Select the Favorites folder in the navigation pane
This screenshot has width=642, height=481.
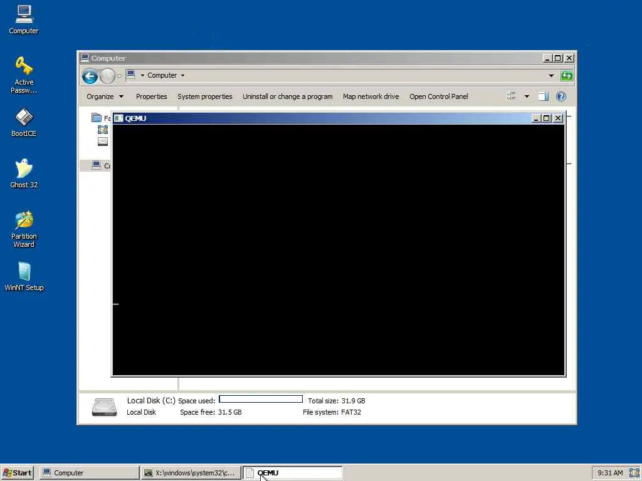[x=101, y=118]
